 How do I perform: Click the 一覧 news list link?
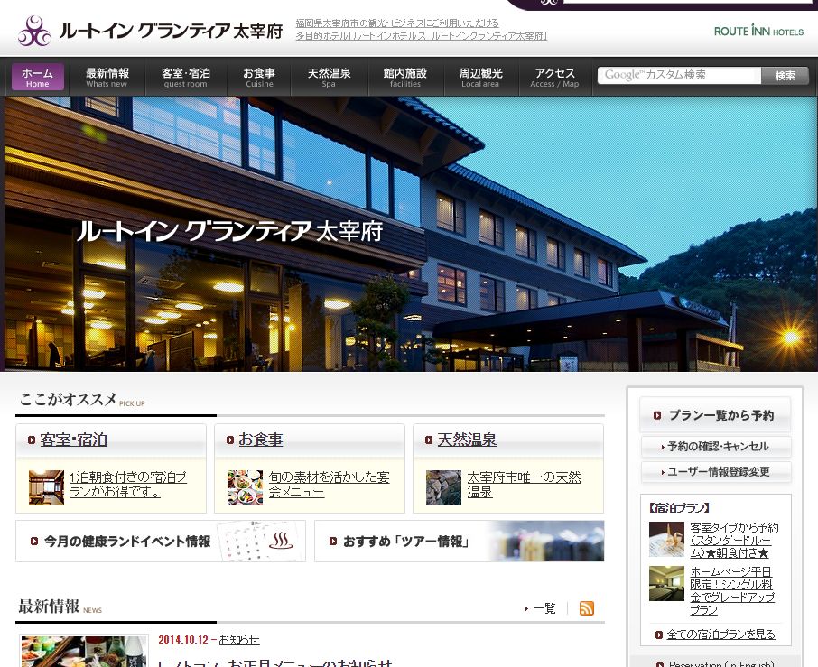click(x=543, y=608)
